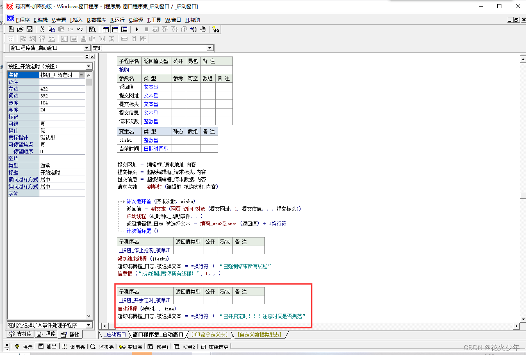Click the property list scroll-down arrow
This screenshot has width=526, height=355.
(x=89, y=316)
